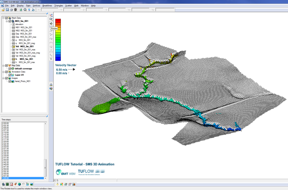
Task: Toggle the Aerial_Photo_M01 image checkbox
Action: 10,81
